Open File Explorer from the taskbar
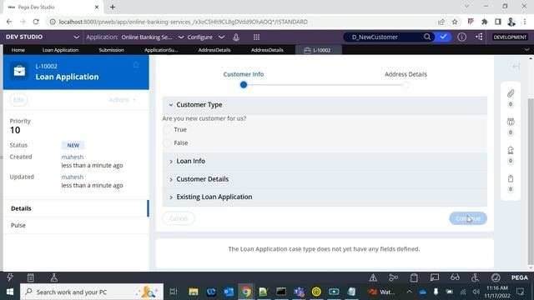The width and height of the screenshot is (534, 300). click(194, 292)
